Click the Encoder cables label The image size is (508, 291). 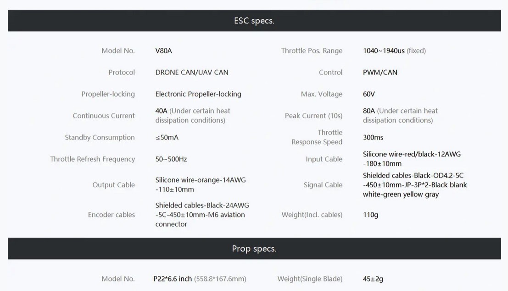tap(112, 215)
